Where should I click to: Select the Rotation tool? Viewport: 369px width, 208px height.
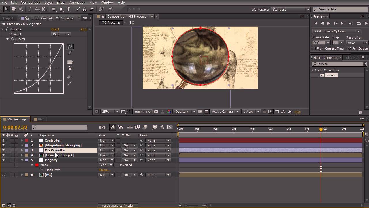click(x=30, y=9)
